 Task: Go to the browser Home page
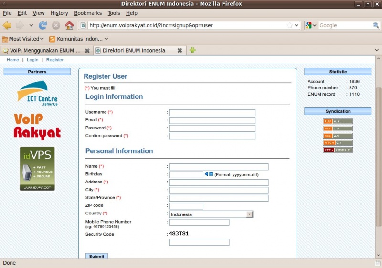coord(69,25)
